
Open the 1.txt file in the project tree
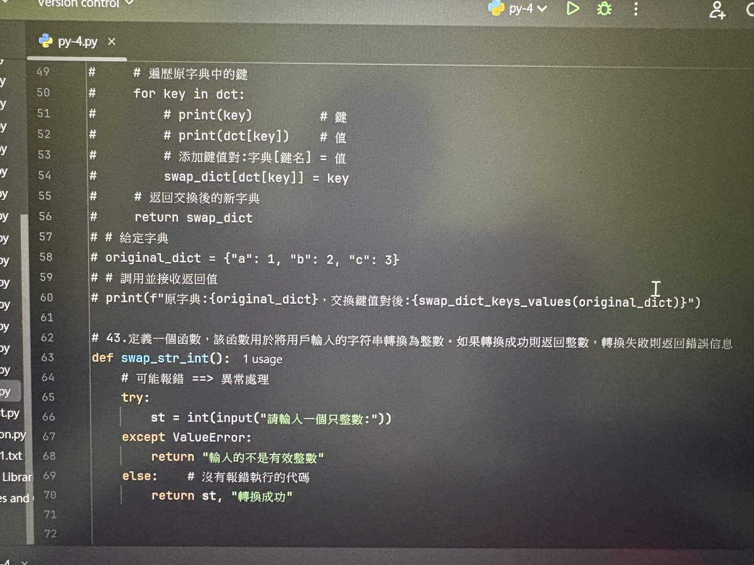pyautogui.click(x=11, y=456)
